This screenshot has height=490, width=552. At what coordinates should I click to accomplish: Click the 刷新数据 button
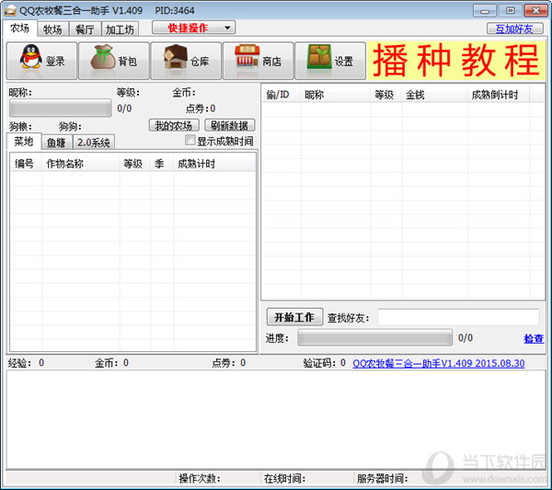click(x=229, y=125)
